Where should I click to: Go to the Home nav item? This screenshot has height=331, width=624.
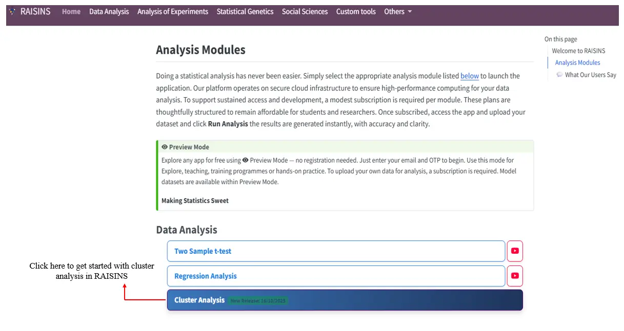71,11
